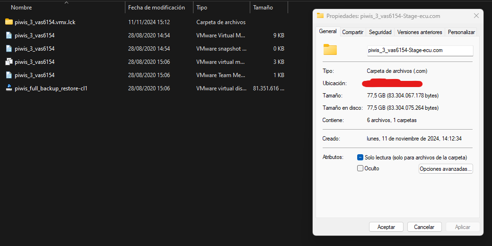
Task: Open Opciones avanzadas settings
Action: pos(446,169)
